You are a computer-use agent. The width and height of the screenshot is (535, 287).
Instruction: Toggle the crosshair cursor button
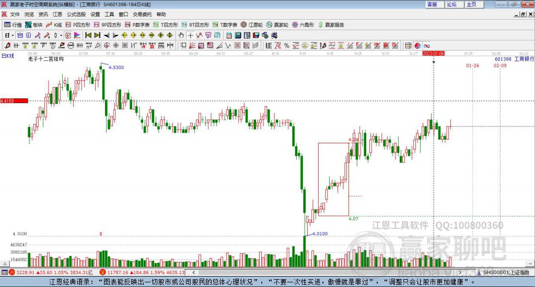(x=190, y=35)
